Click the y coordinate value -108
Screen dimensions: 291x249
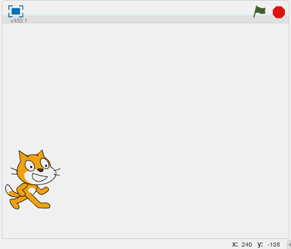pos(274,244)
